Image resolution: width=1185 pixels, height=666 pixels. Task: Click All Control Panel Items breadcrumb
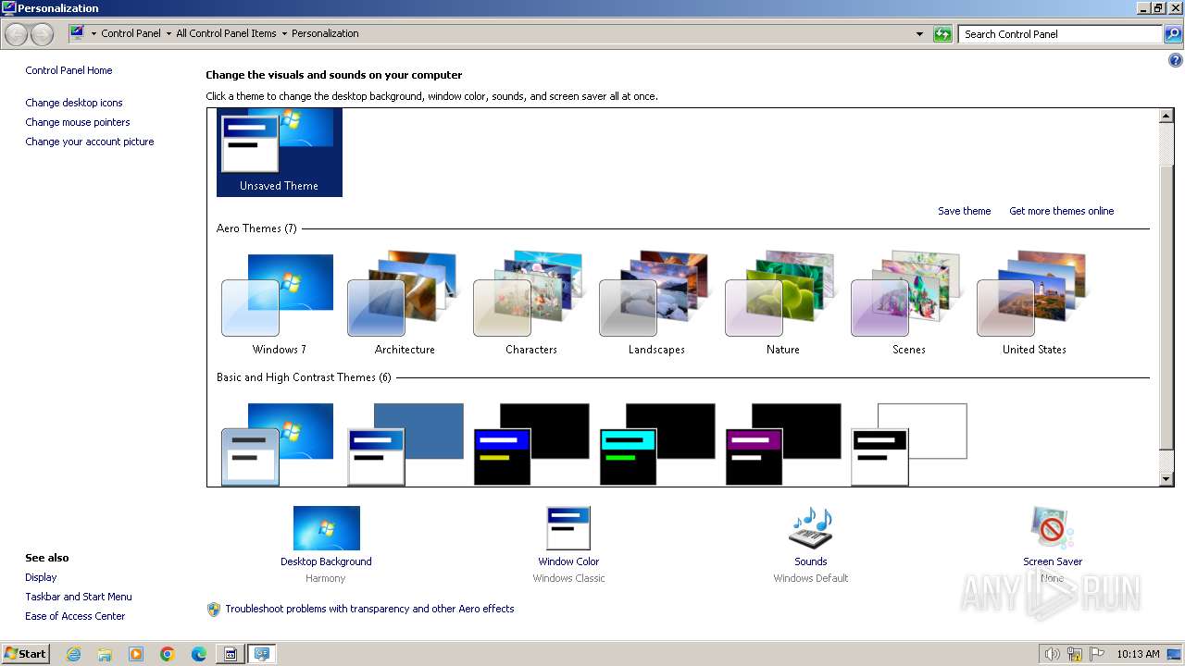[226, 33]
